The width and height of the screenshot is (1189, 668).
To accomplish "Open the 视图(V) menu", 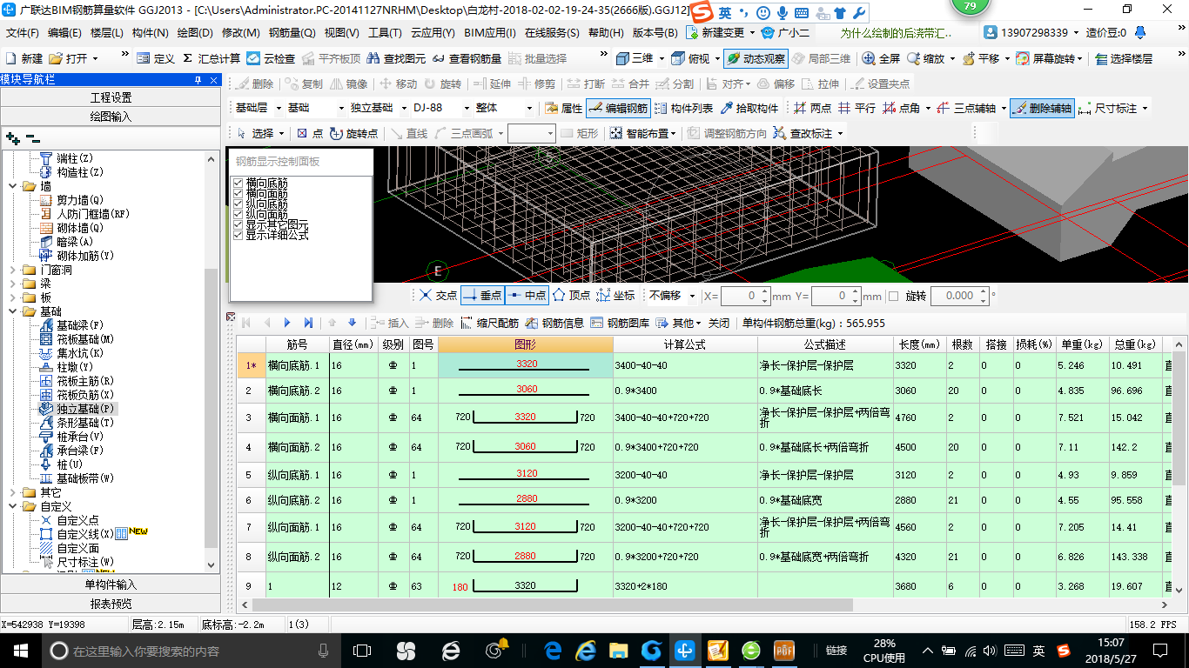I will click(x=341, y=33).
